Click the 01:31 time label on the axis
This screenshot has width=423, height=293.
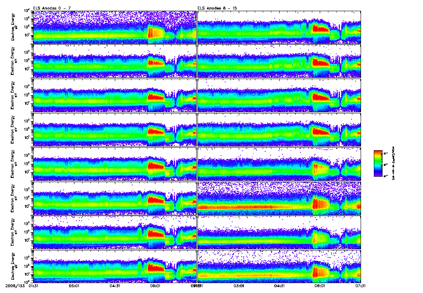(x=33, y=286)
